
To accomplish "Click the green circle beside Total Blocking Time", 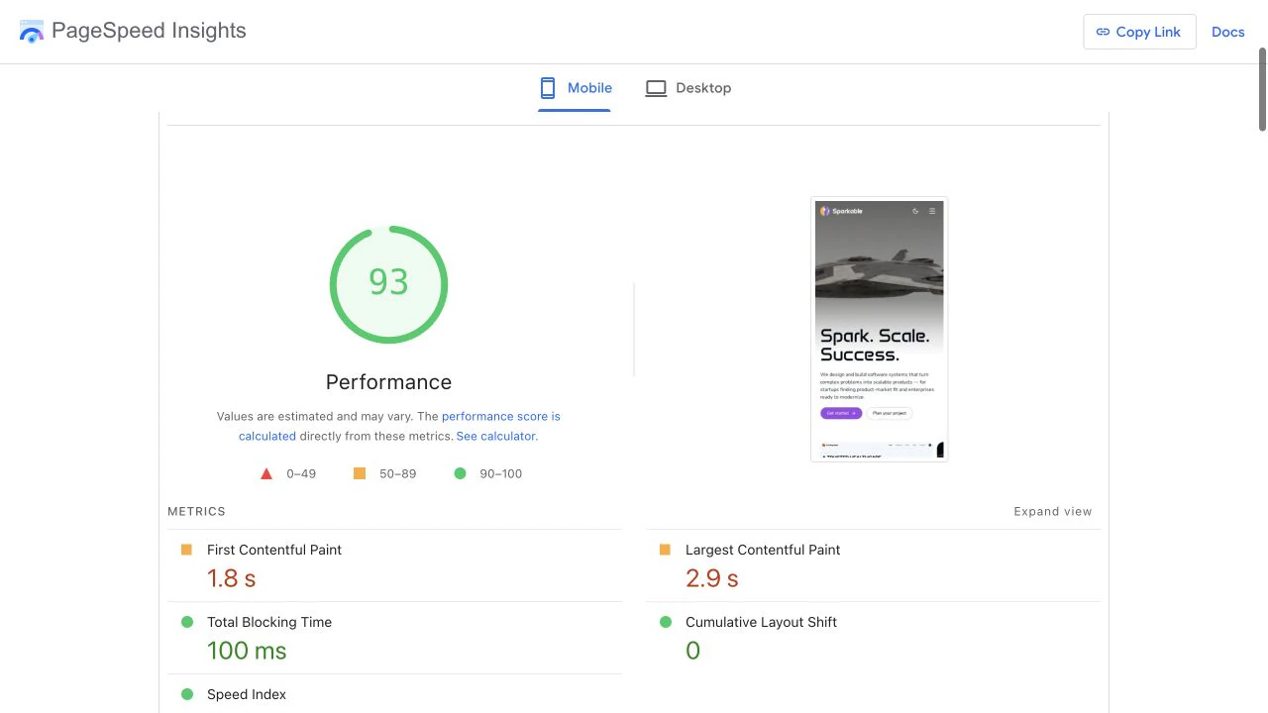I will (x=186, y=622).
